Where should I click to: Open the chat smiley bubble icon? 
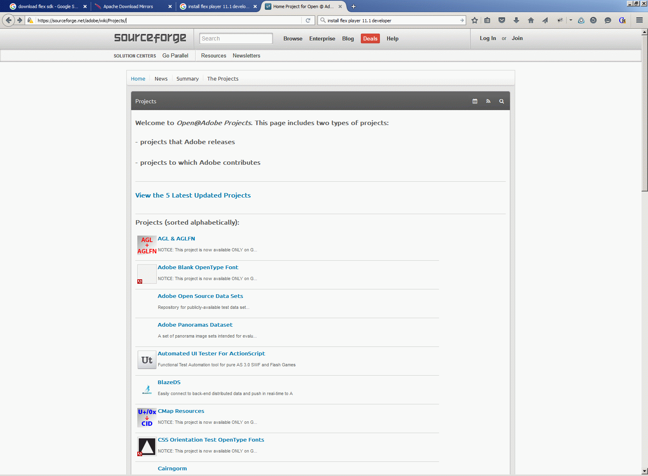click(x=608, y=20)
